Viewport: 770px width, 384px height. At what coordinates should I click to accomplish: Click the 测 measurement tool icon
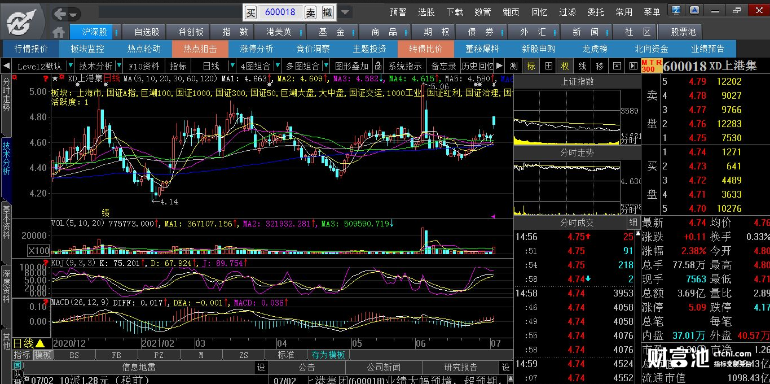(513, 66)
